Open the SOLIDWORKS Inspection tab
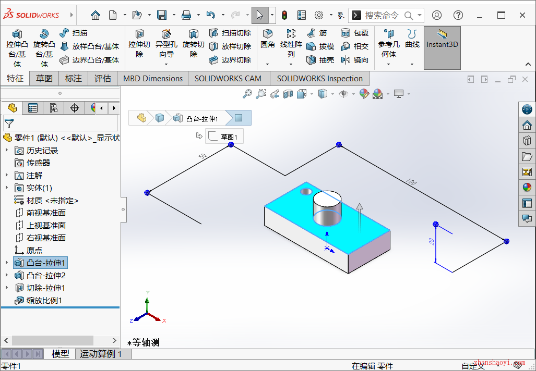 319,79
